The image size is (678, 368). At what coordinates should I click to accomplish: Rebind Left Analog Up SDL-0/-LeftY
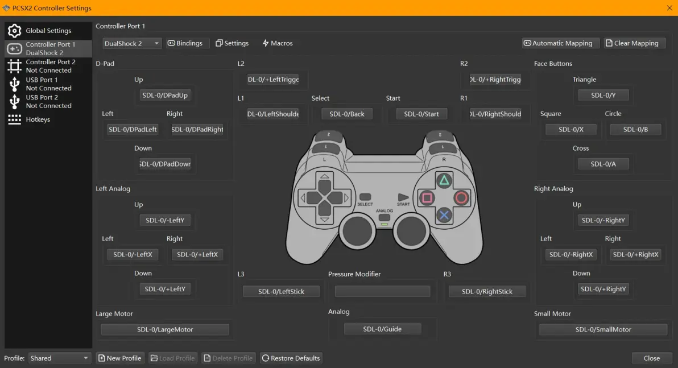pyautogui.click(x=165, y=220)
